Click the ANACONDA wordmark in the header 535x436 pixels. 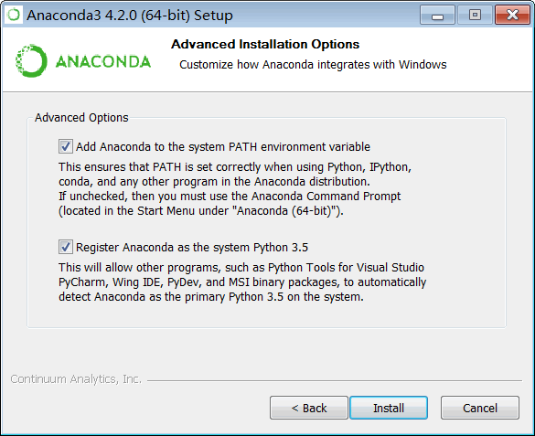[x=102, y=62]
